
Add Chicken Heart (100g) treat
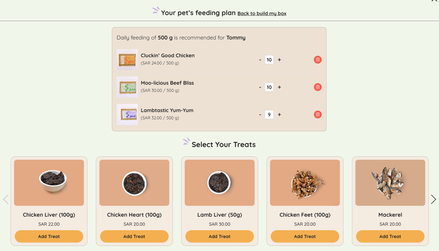134,237
